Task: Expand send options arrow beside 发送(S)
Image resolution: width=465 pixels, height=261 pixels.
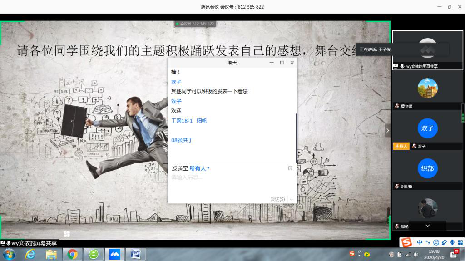Action: (x=291, y=199)
